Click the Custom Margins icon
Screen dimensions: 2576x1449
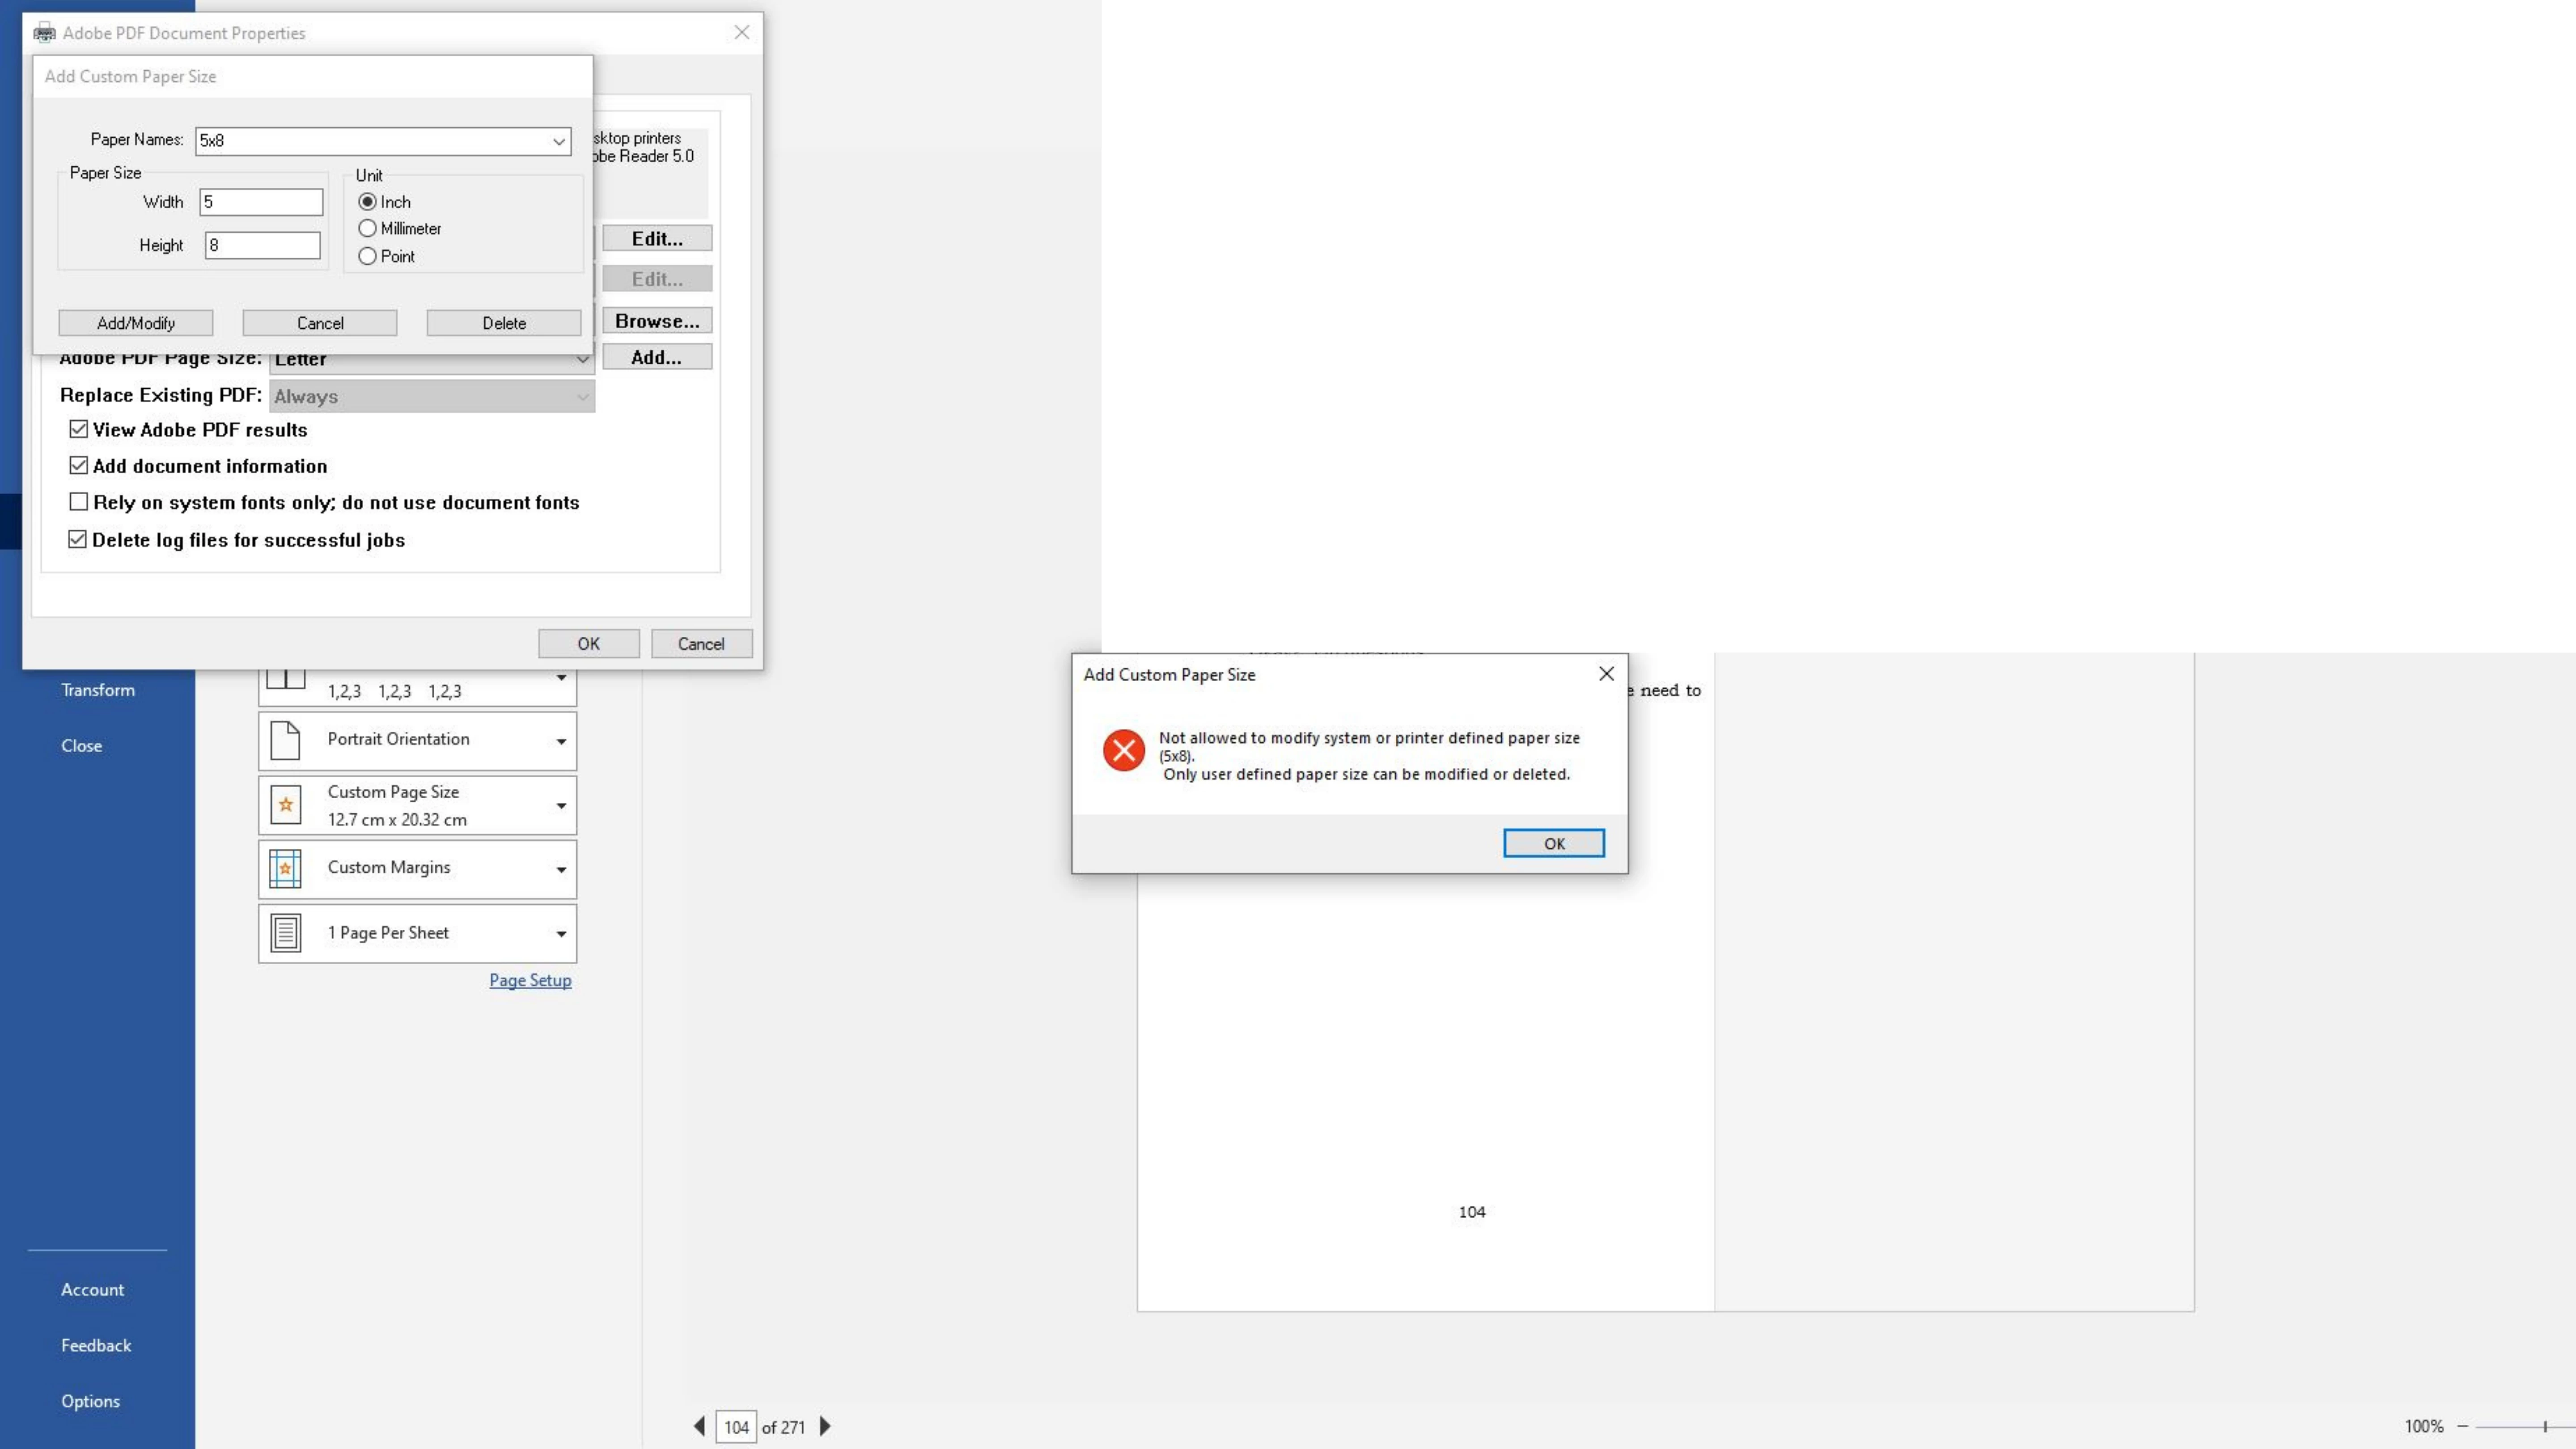point(285,869)
